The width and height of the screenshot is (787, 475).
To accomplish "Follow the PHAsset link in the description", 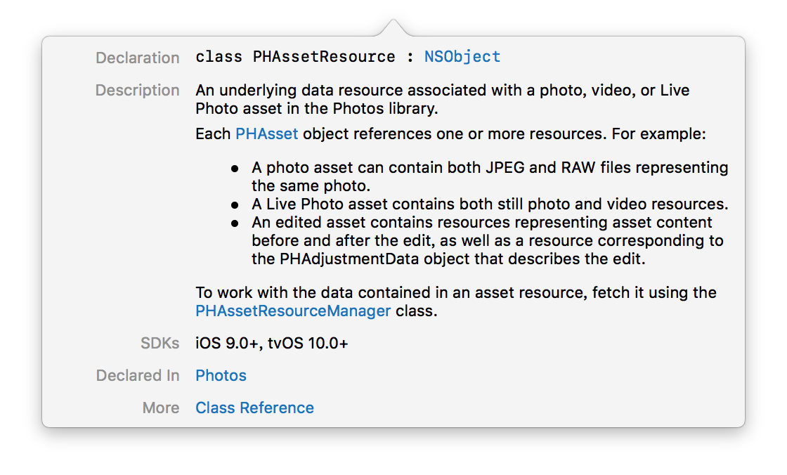I will tap(266, 134).
